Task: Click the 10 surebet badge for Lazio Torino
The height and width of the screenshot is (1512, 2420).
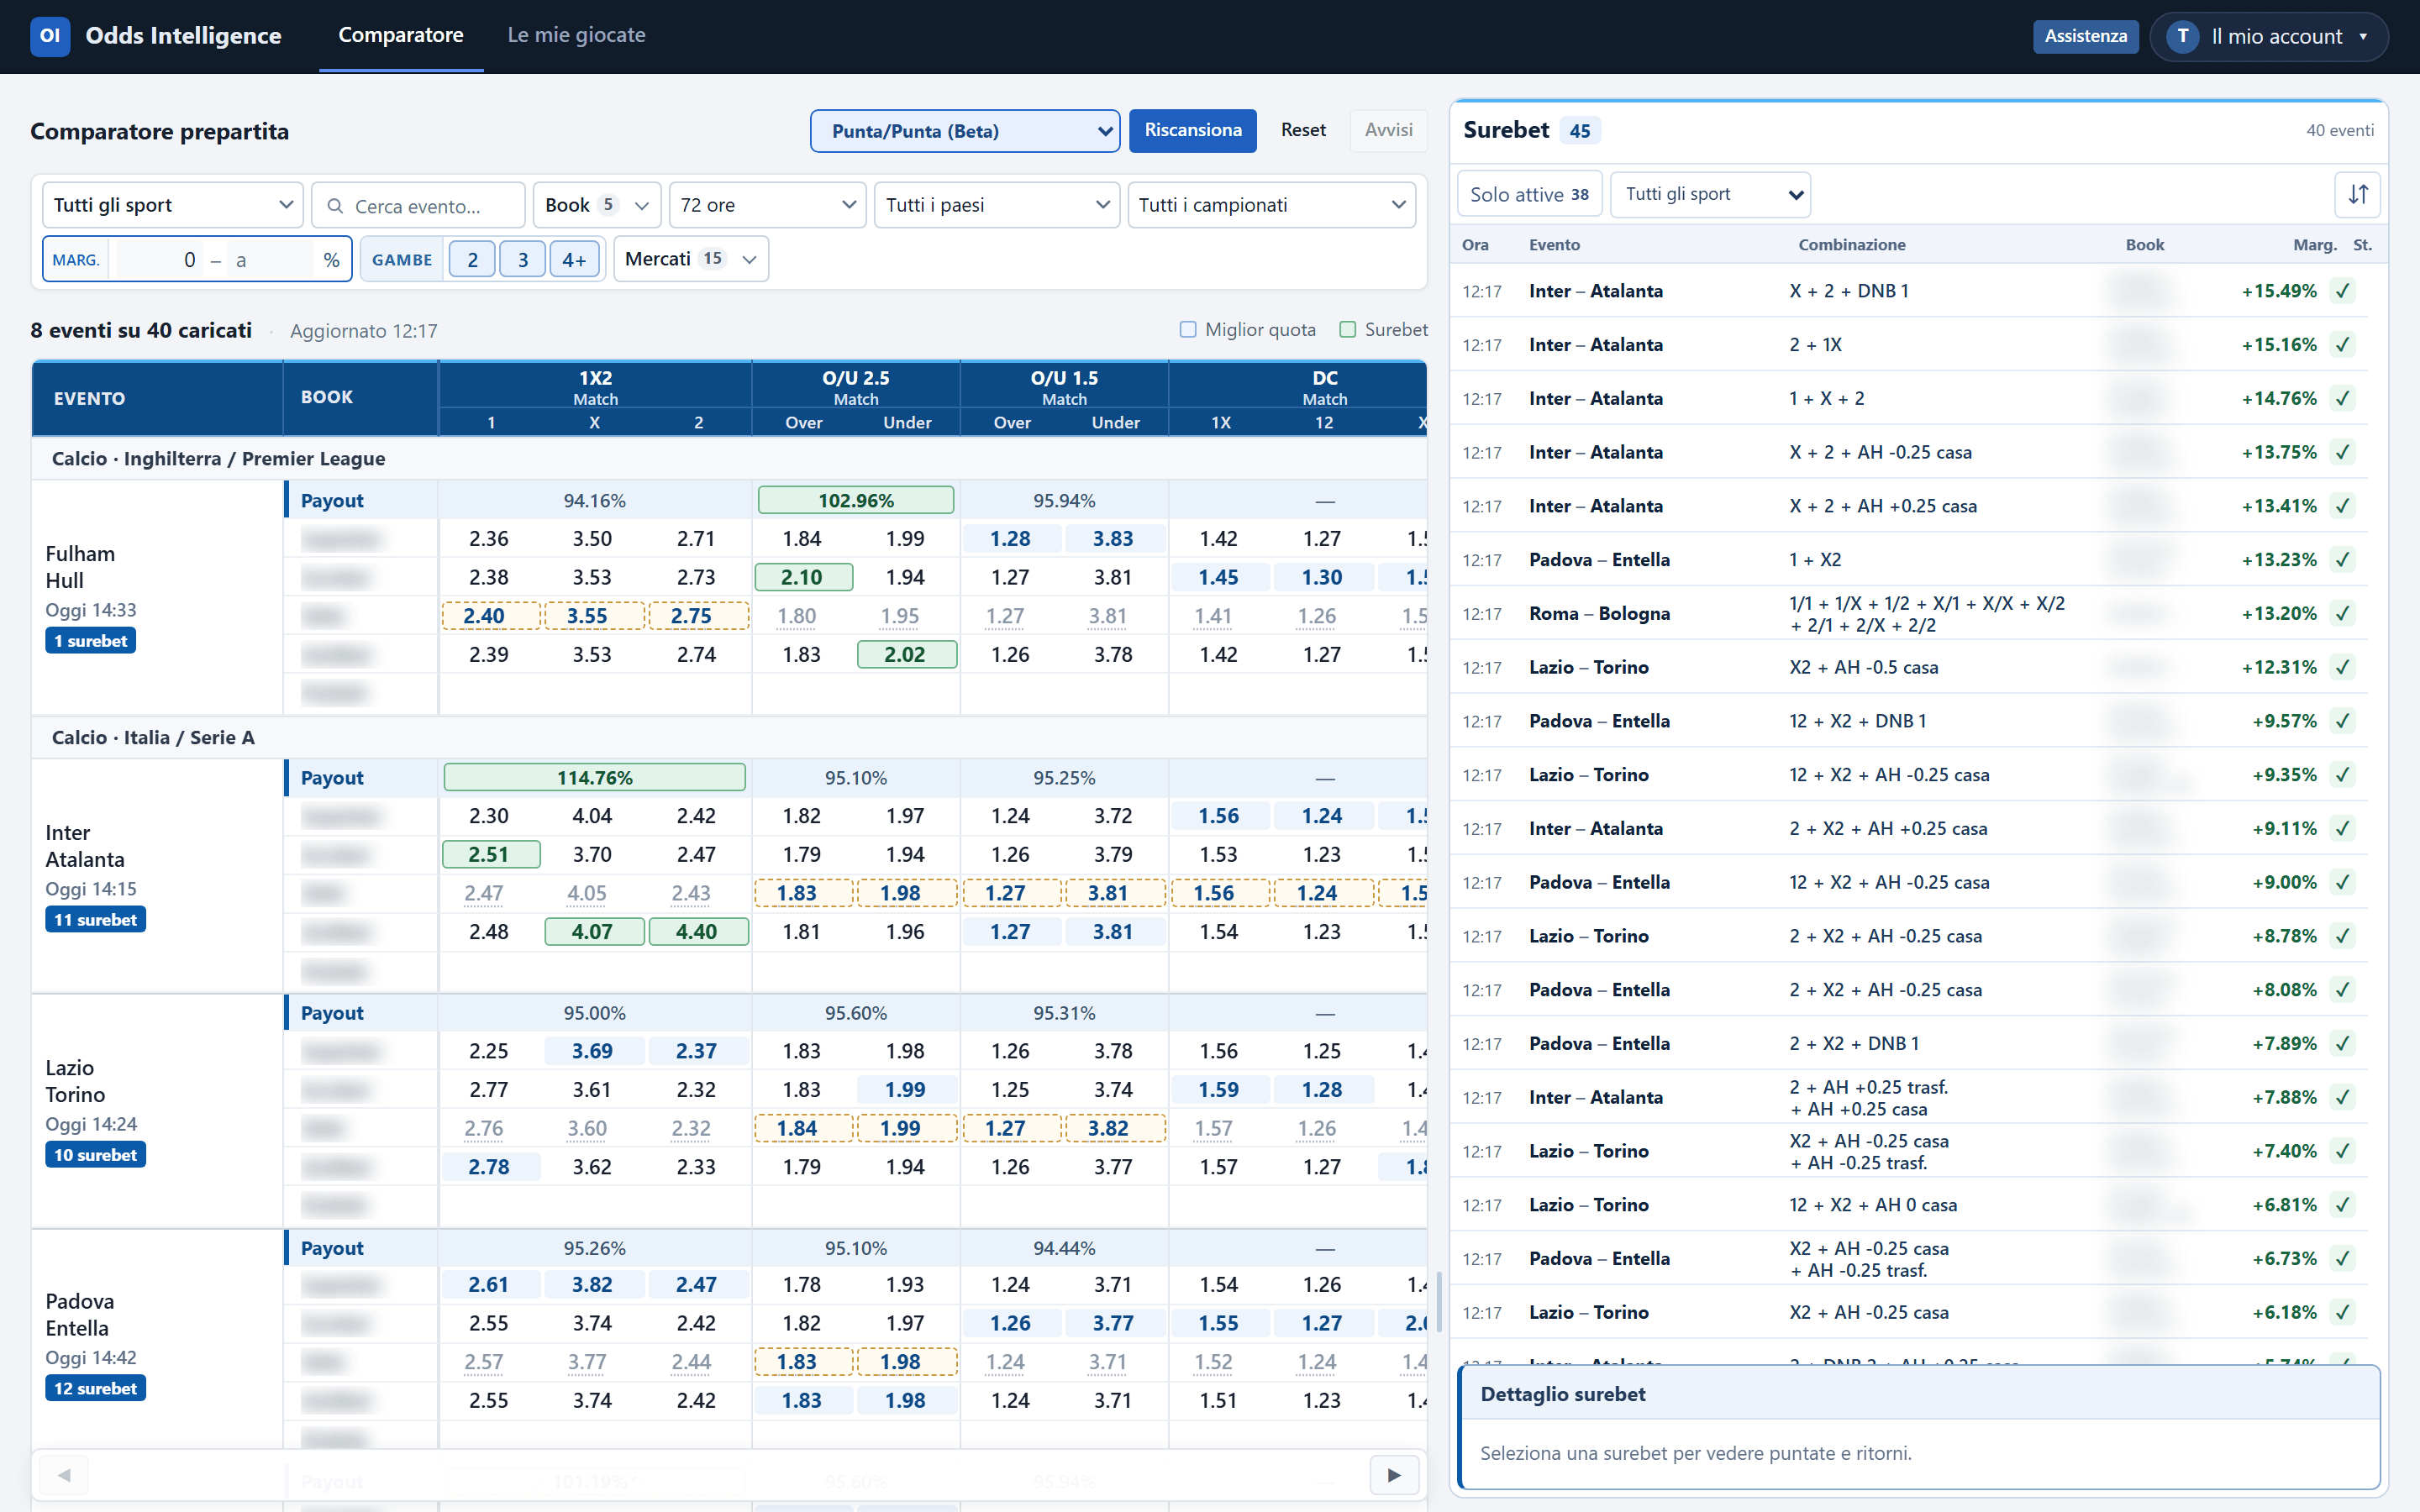Action: click(x=96, y=1154)
